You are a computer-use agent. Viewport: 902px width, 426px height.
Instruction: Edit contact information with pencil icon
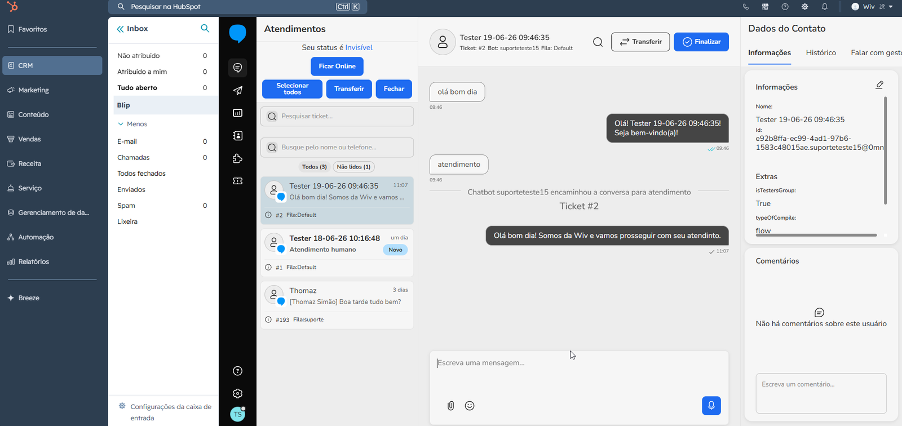coord(879,85)
